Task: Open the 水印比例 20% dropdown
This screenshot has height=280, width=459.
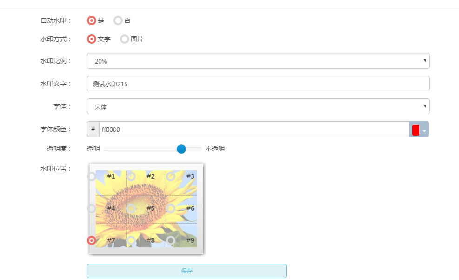Action: [258, 61]
